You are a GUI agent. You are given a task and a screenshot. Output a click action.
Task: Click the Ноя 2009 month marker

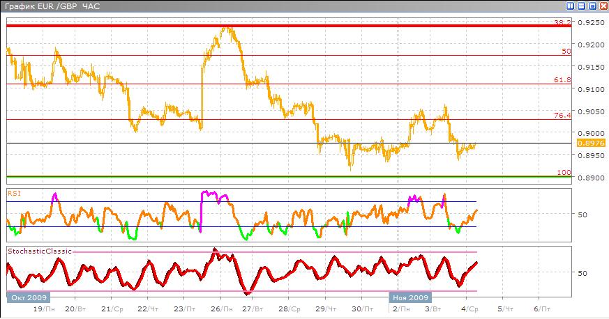tap(407, 297)
